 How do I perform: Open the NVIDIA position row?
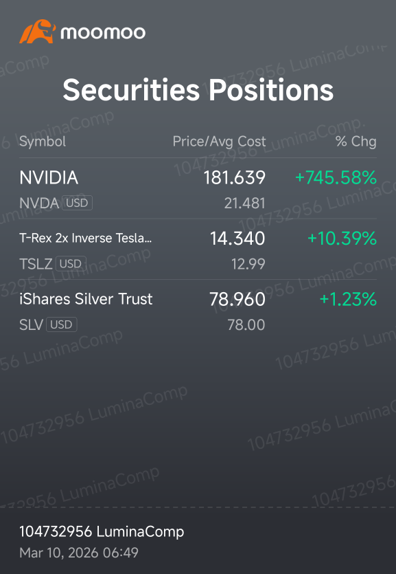198,188
